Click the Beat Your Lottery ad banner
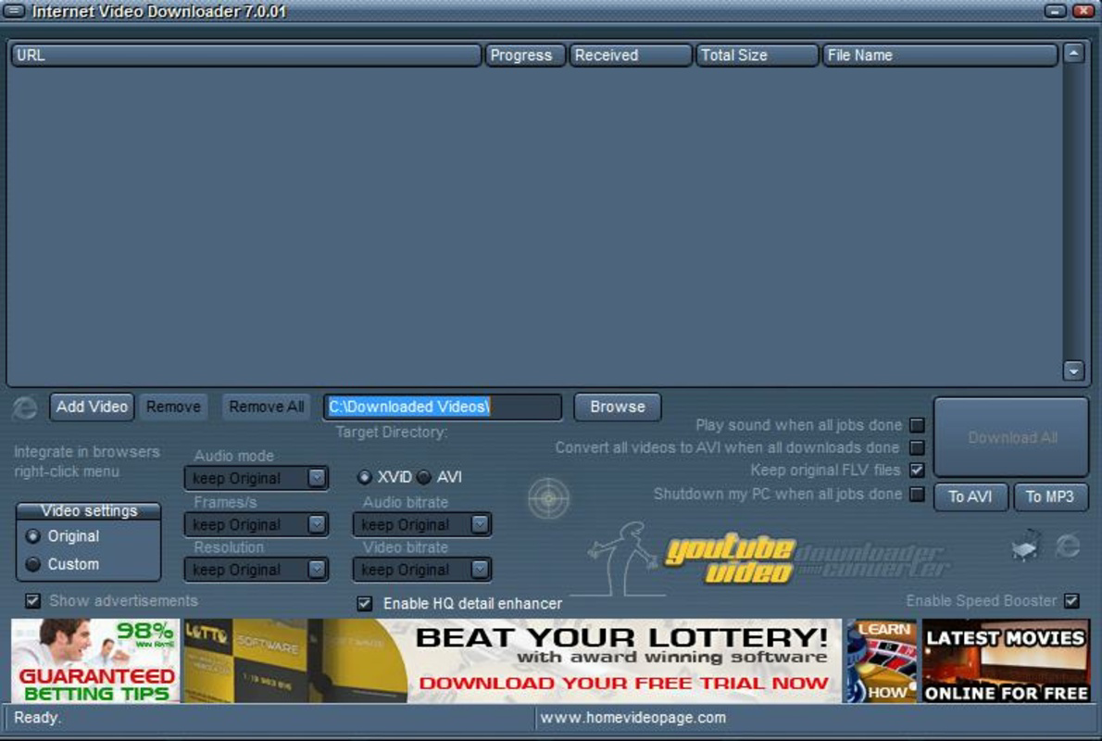Screen dimensions: 1102x741 [512, 660]
